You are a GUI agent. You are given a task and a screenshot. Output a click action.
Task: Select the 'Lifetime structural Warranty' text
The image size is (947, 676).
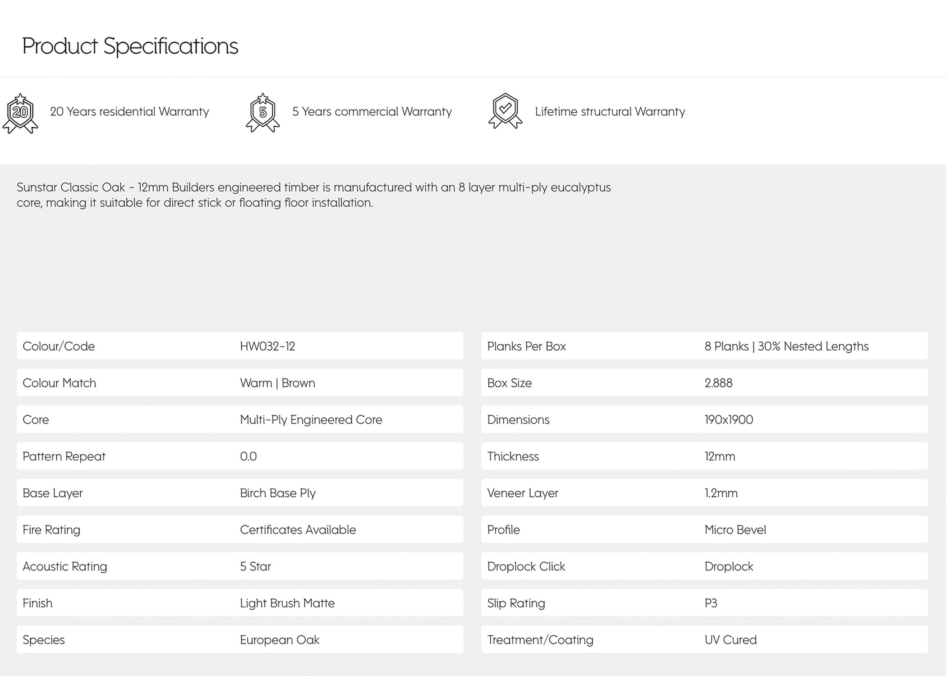click(x=610, y=112)
